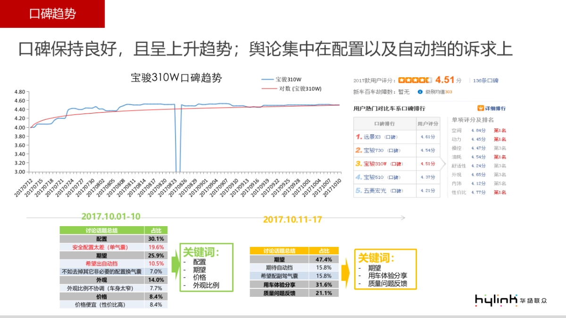Click the blue info icon next to 级别均值

419,92
